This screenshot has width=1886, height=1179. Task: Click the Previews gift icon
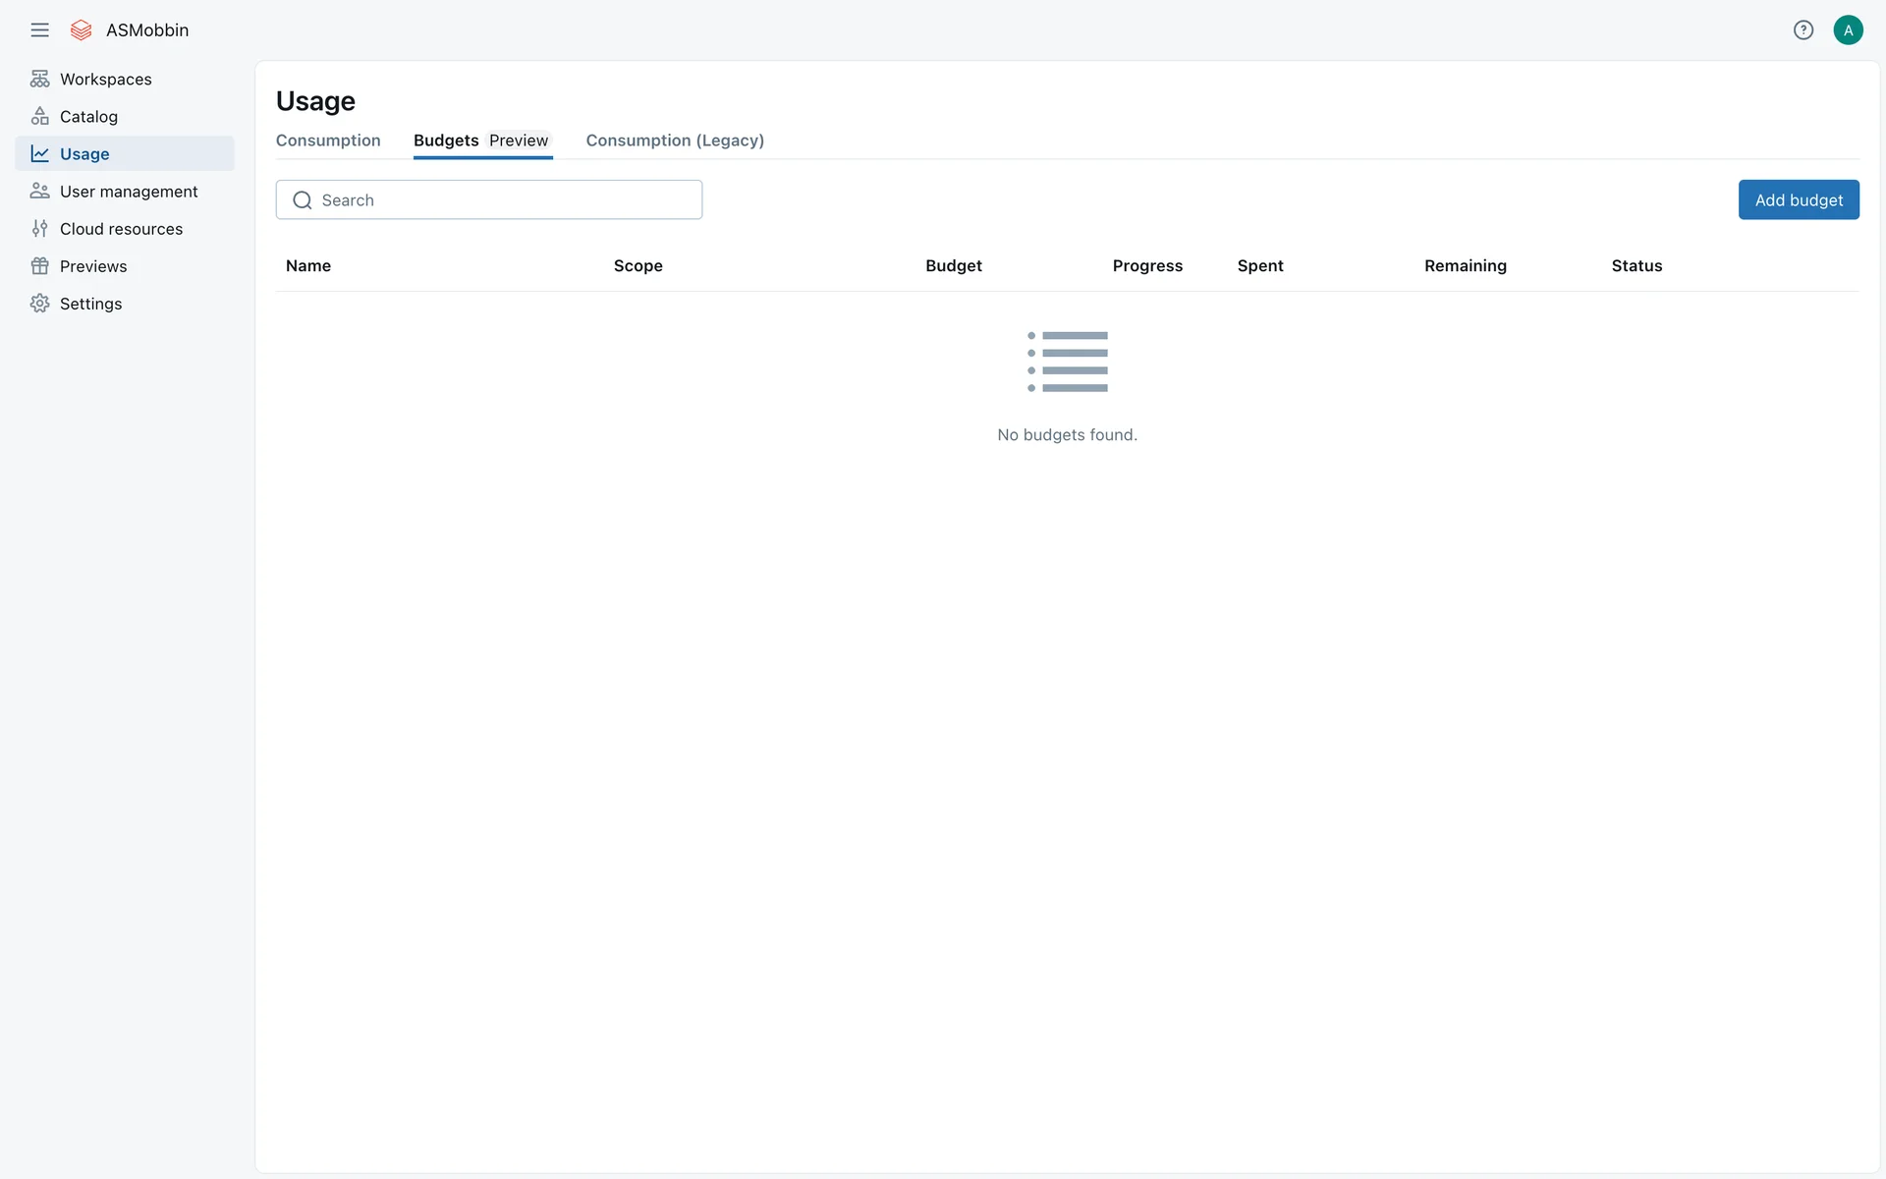(x=39, y=265)
